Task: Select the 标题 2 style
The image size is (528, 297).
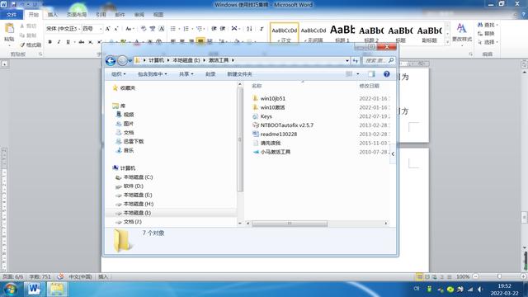Action: point(371,34)
